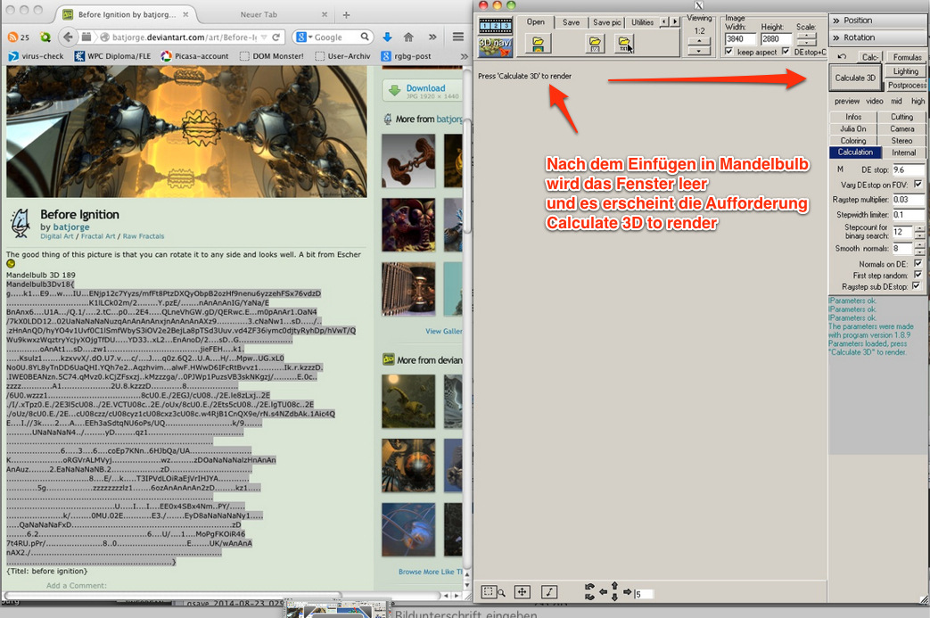930x618 pixels.
Task: Toggle First step random checkbox
Action: 918,275
